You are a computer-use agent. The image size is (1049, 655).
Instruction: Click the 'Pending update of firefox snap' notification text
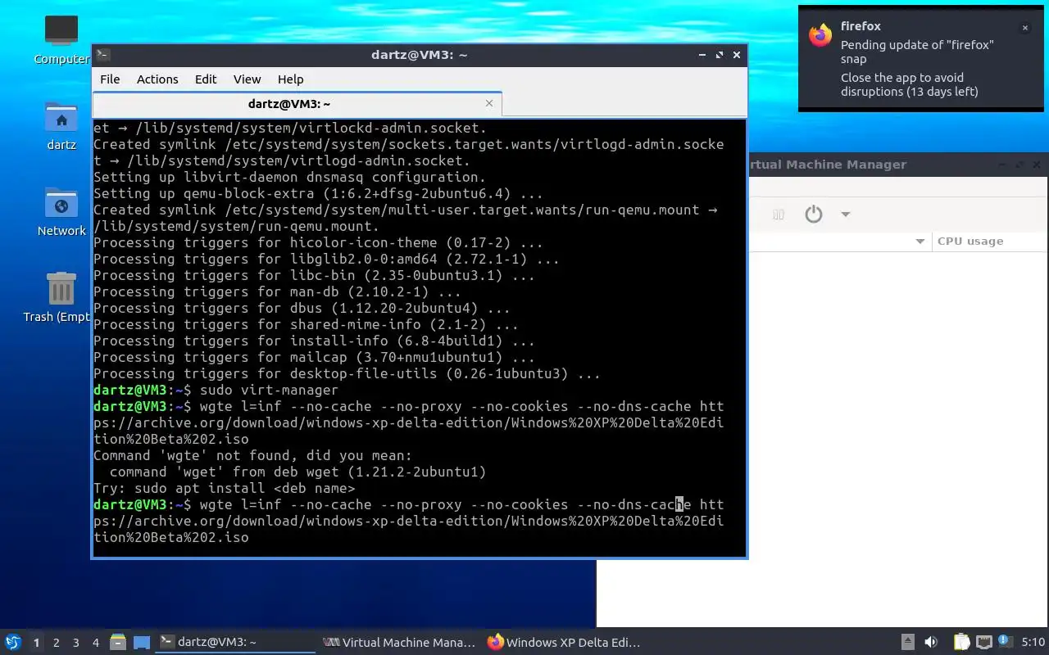pos(917,52)
